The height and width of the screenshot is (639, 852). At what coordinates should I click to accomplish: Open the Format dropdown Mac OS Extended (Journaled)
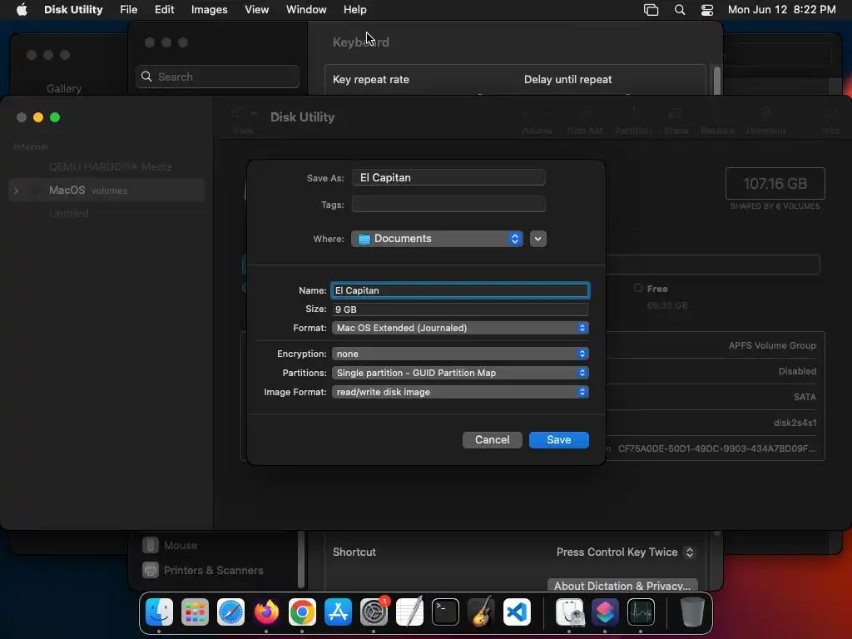460,328
